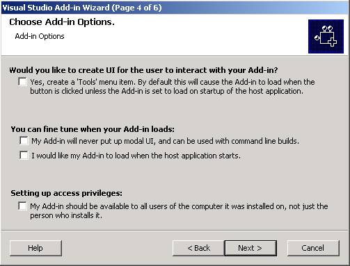Open Help for the wizard
Image resolution: width=350 pixels, height=266 pixels.
click(35, 248)
